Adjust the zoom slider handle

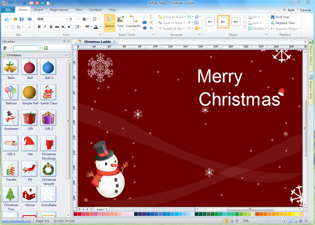pos(267,221)
